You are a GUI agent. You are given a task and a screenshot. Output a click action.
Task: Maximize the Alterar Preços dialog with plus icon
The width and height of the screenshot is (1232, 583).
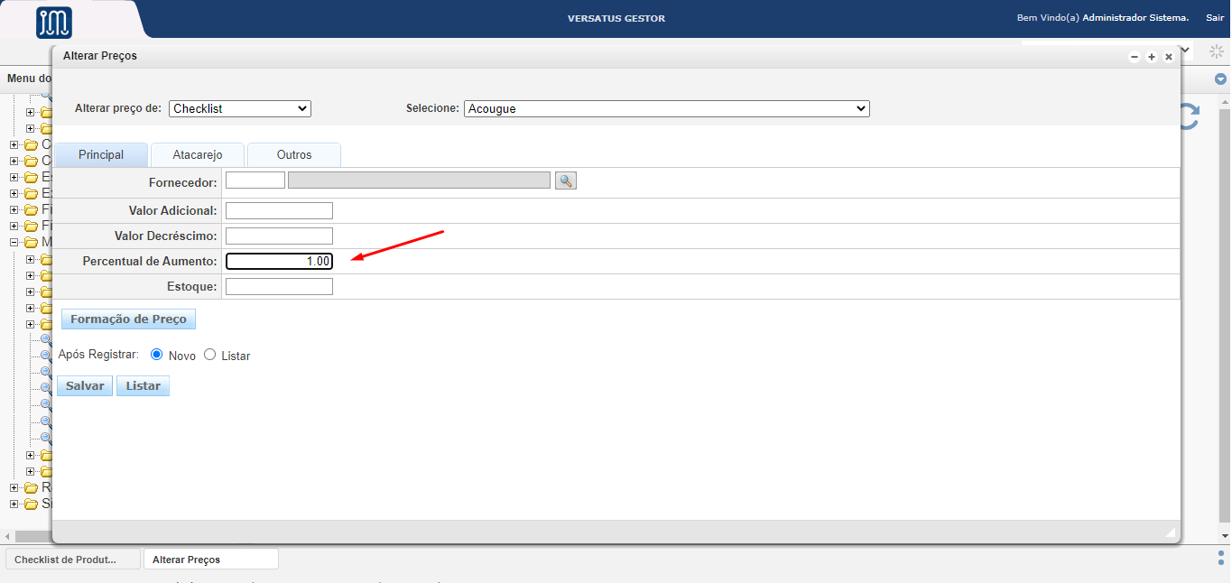1152,57
